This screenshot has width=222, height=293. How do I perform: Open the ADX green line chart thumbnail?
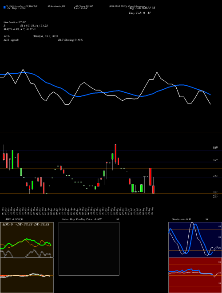[27, 240]
